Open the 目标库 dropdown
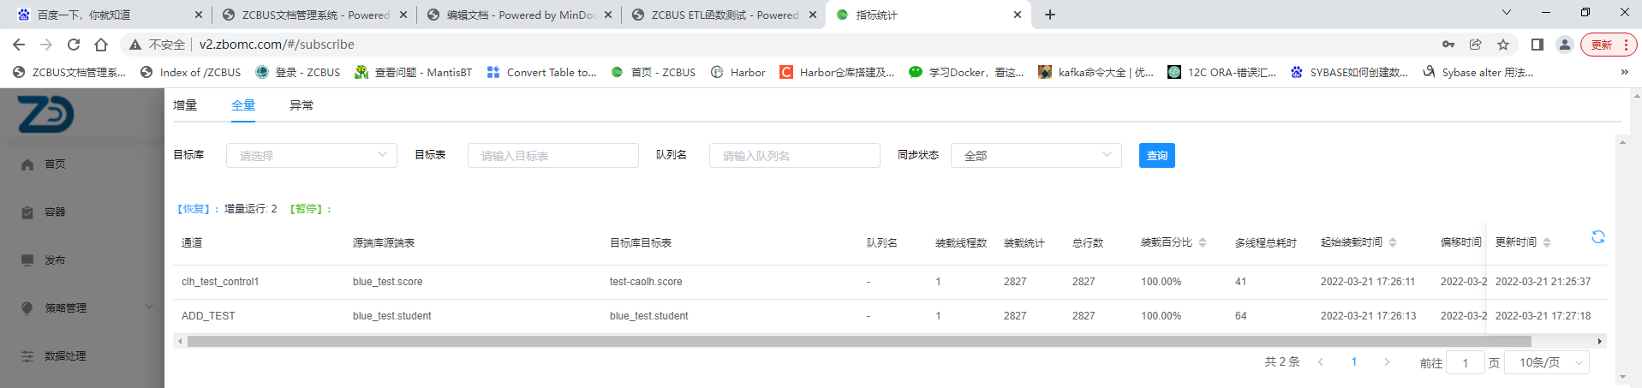Screen dimensions: 1642x388 312,156
